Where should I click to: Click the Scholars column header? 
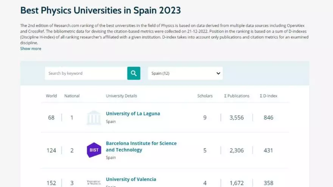click(x=205, y=96)
